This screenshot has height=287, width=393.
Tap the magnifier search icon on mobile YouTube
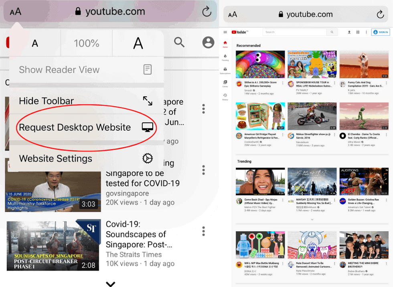coord(179,42)
